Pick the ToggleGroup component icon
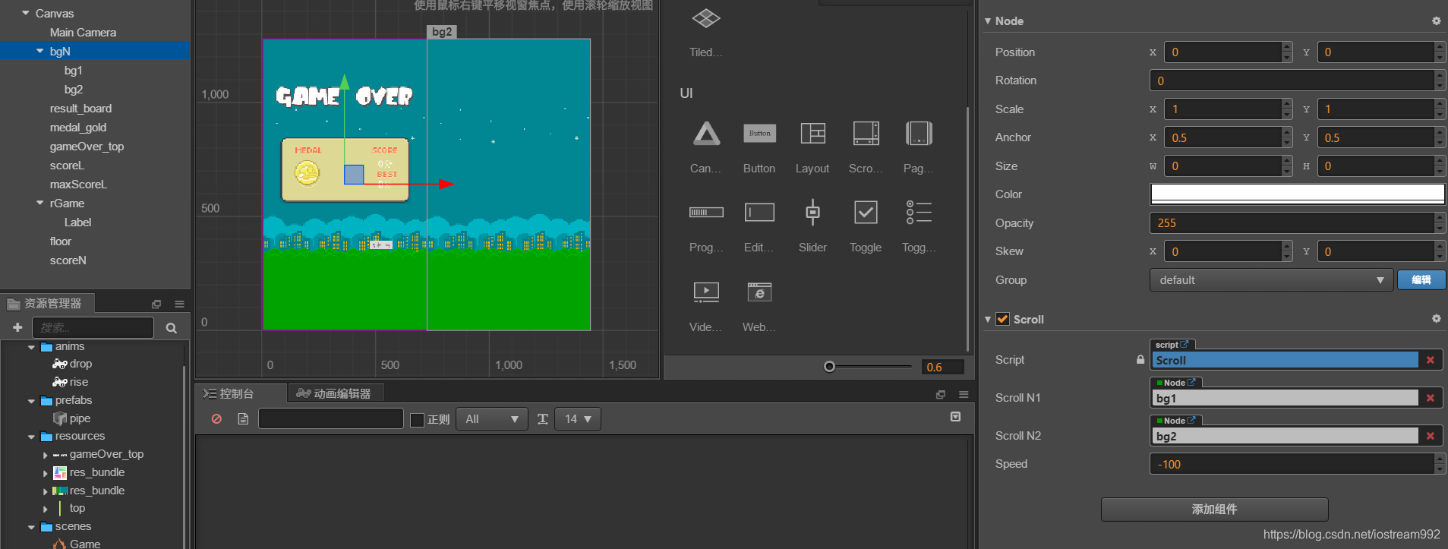 [919, 213]
